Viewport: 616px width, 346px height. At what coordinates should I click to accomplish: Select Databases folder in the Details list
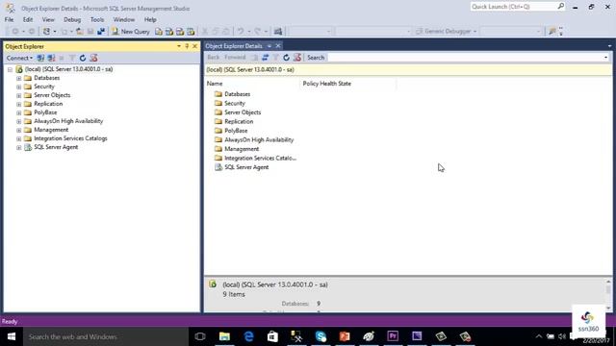coord(233,94)
